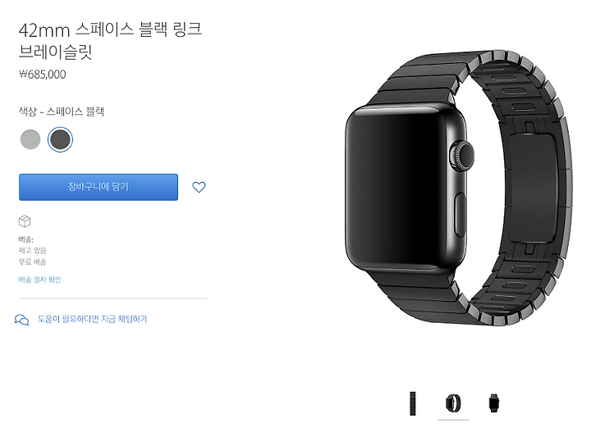The image size is (591, 437).
Task: Click the watch's black screen face
Action: 393,187
